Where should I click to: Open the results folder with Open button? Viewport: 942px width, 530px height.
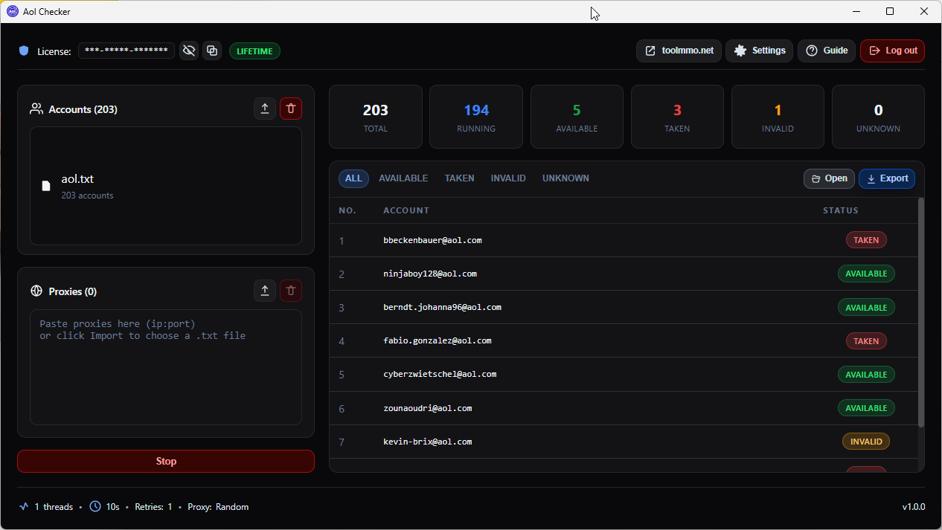pyautogui.click(x=829, y=178)
